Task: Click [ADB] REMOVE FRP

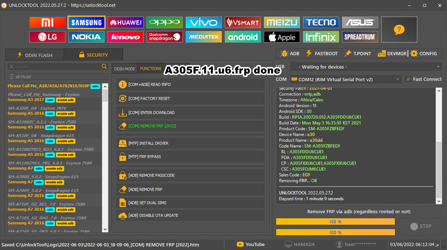Action: click(x=190, y=189)
